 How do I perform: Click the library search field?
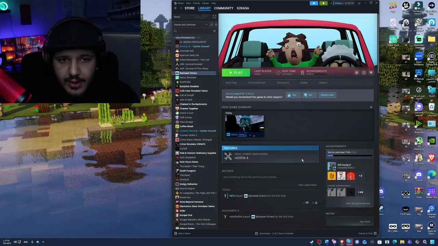click(x=192, y=31)
